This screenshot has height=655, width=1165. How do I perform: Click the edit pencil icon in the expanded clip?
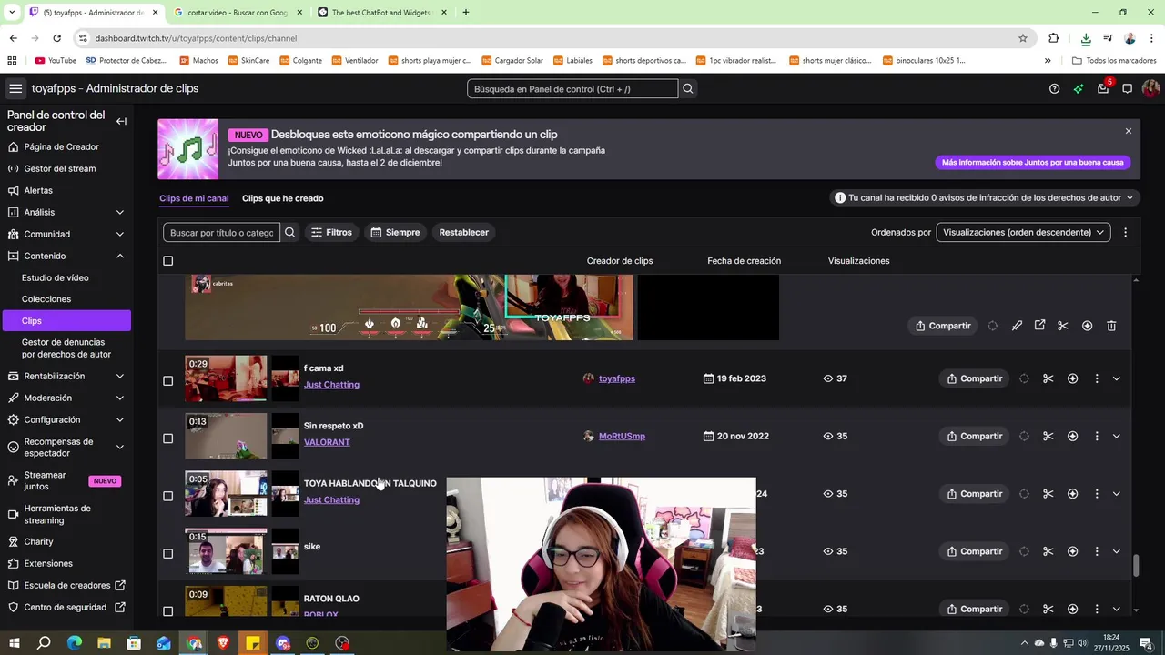point(1017,326)
